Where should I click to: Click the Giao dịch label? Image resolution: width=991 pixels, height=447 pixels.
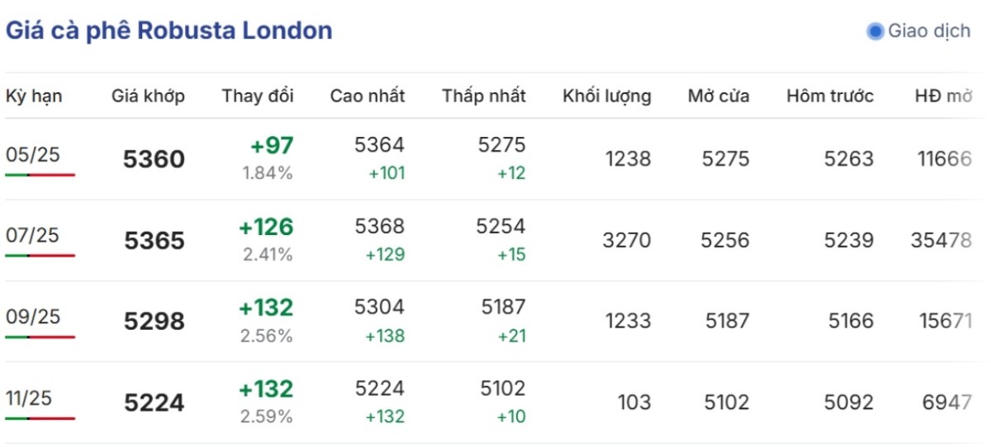pyautogui.click(x=929, y=31)
